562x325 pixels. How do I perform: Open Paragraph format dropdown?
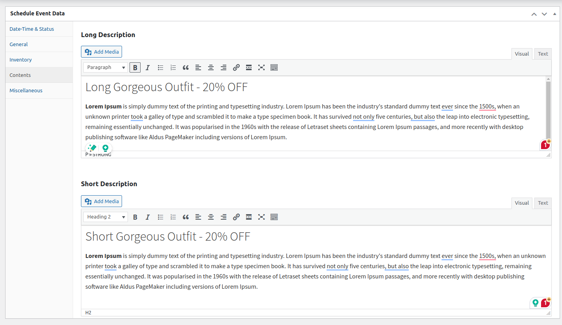(x=105, y=67)
